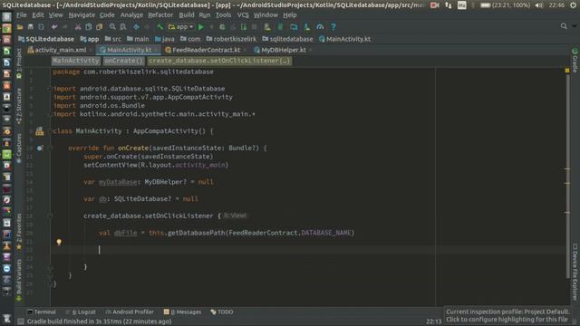
Task: Click the Debug app bug icon
Action: pyautogui.click(x=222, y=27)
